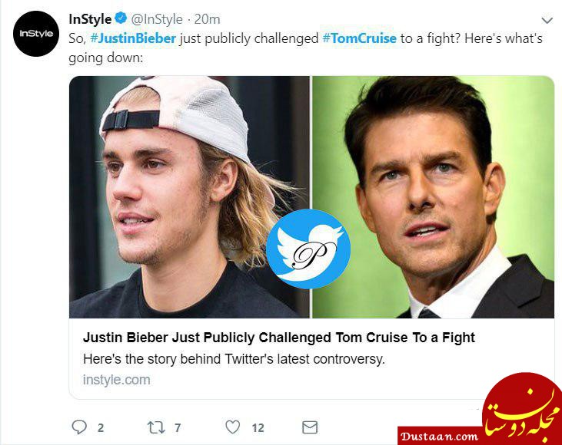Click the blue Twitter bird logo
Image resolution: width=562 pixels, height=445 pixels.
(x=308, y=249)
